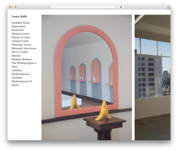Minimize window with the yellow button
The image size is (178, 151).
[13, 7]
